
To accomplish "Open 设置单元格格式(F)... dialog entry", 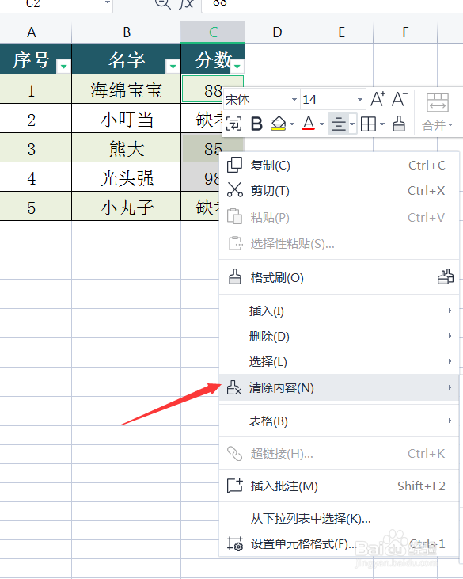I will coord(339,543).
